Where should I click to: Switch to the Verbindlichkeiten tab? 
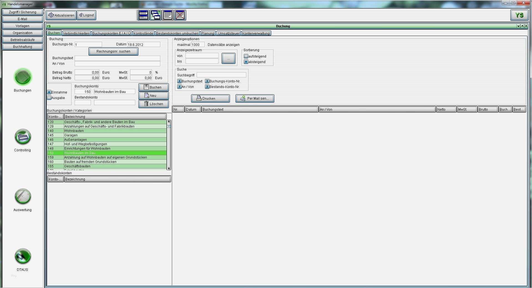[76, 33]
